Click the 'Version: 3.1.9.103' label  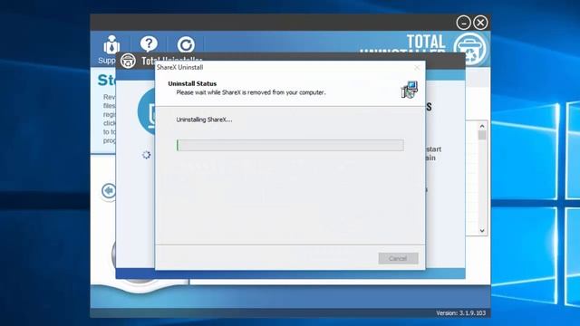point(460,313)
